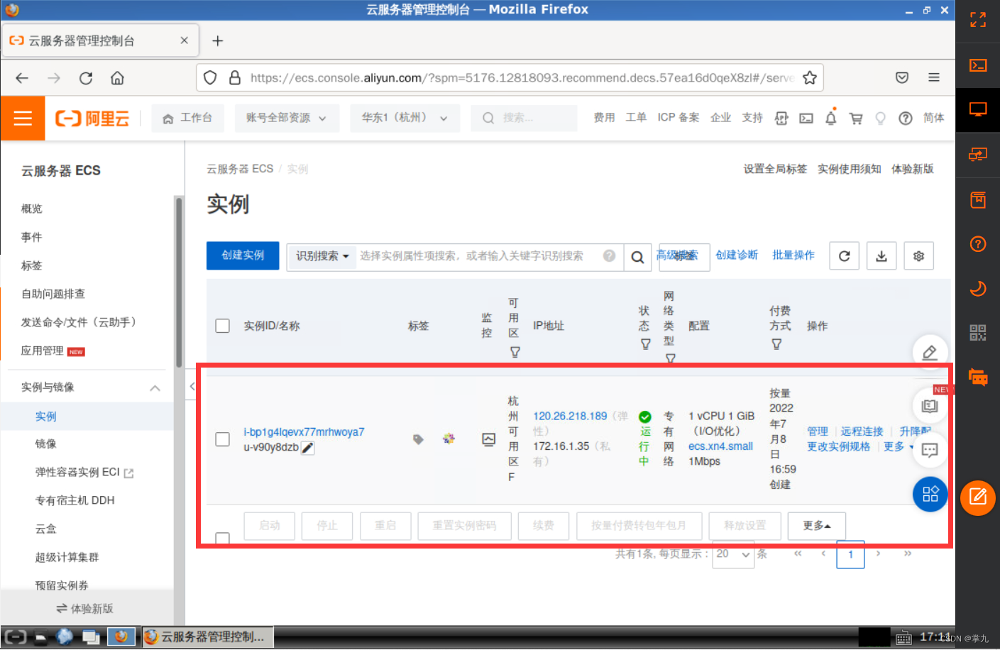This screenshot has width=1000, height=650.
Task: Open the shopping cart
Action: (856, 119)
